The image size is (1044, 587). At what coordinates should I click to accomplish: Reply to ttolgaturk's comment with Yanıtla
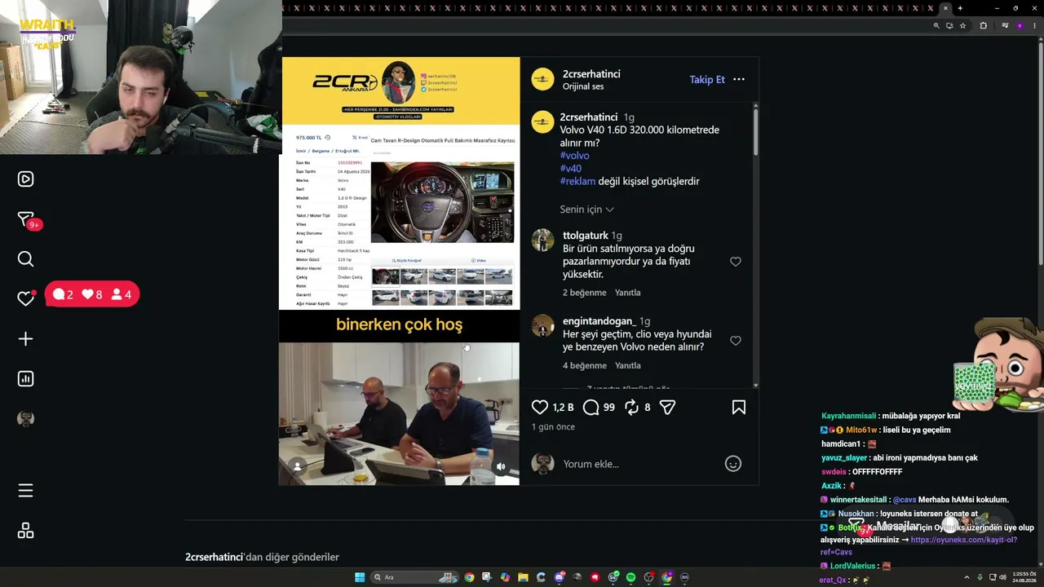pos(627,293)
